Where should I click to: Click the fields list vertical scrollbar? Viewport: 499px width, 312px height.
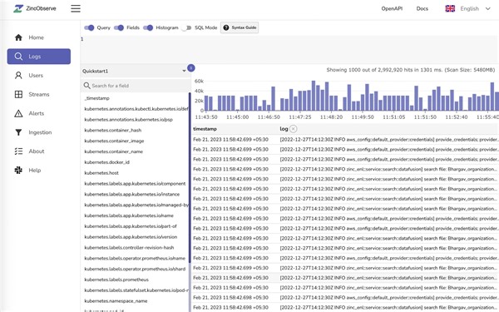tap(190, 178)
